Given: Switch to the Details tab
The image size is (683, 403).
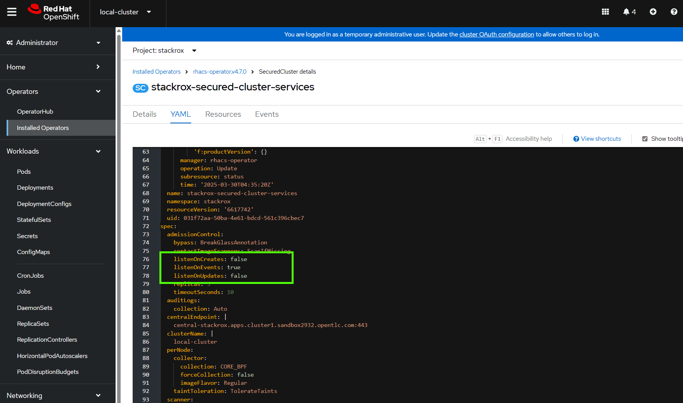Looking at the screenshot, I should click(145, 114).
